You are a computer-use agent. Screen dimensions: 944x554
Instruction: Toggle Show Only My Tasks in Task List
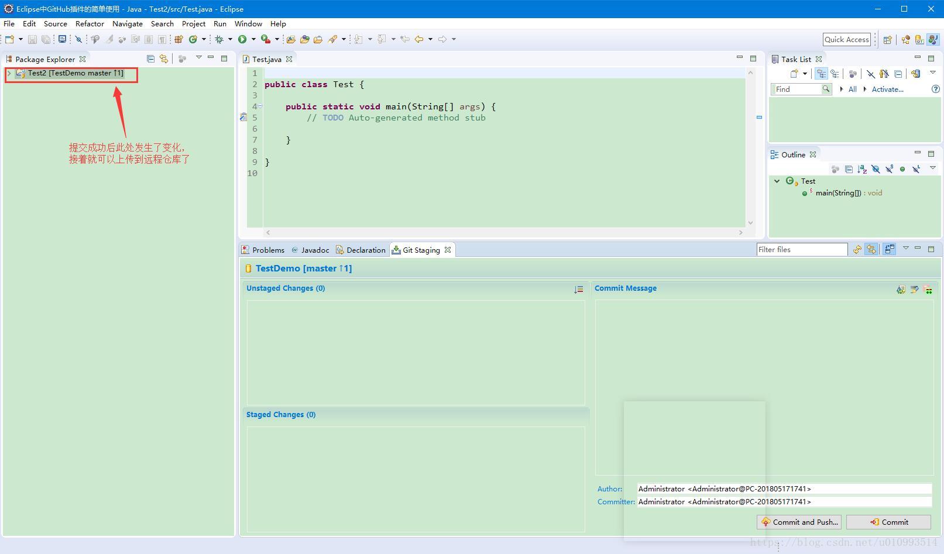[884, 74]
